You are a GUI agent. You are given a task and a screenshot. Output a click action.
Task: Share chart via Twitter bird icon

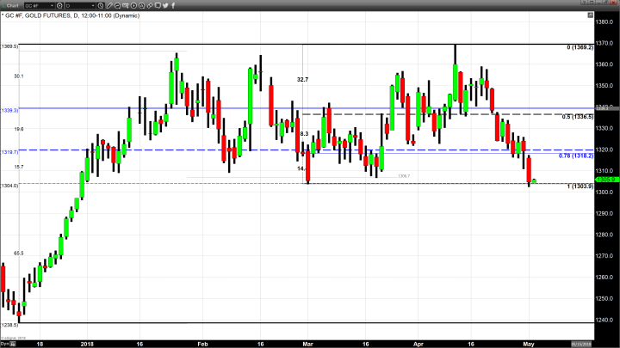coord(165,6)
